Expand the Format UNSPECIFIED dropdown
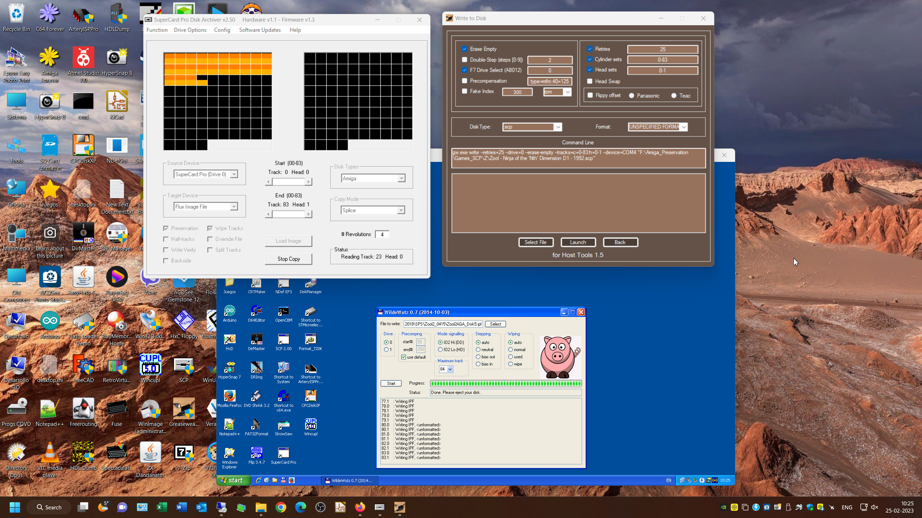The image size is (922, 518). coord(684,127)
